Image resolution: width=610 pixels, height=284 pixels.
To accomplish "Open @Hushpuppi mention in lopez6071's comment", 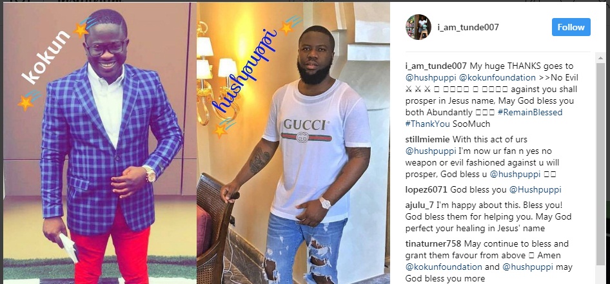I will [x=535, y=190].
